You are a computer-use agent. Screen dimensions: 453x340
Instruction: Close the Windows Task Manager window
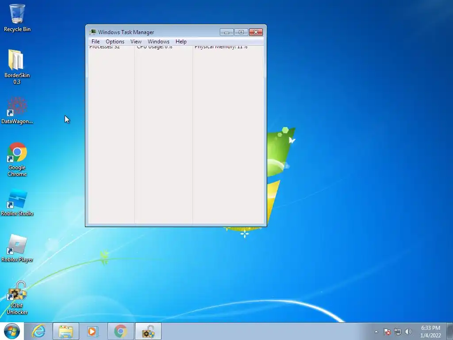point(256,32)
